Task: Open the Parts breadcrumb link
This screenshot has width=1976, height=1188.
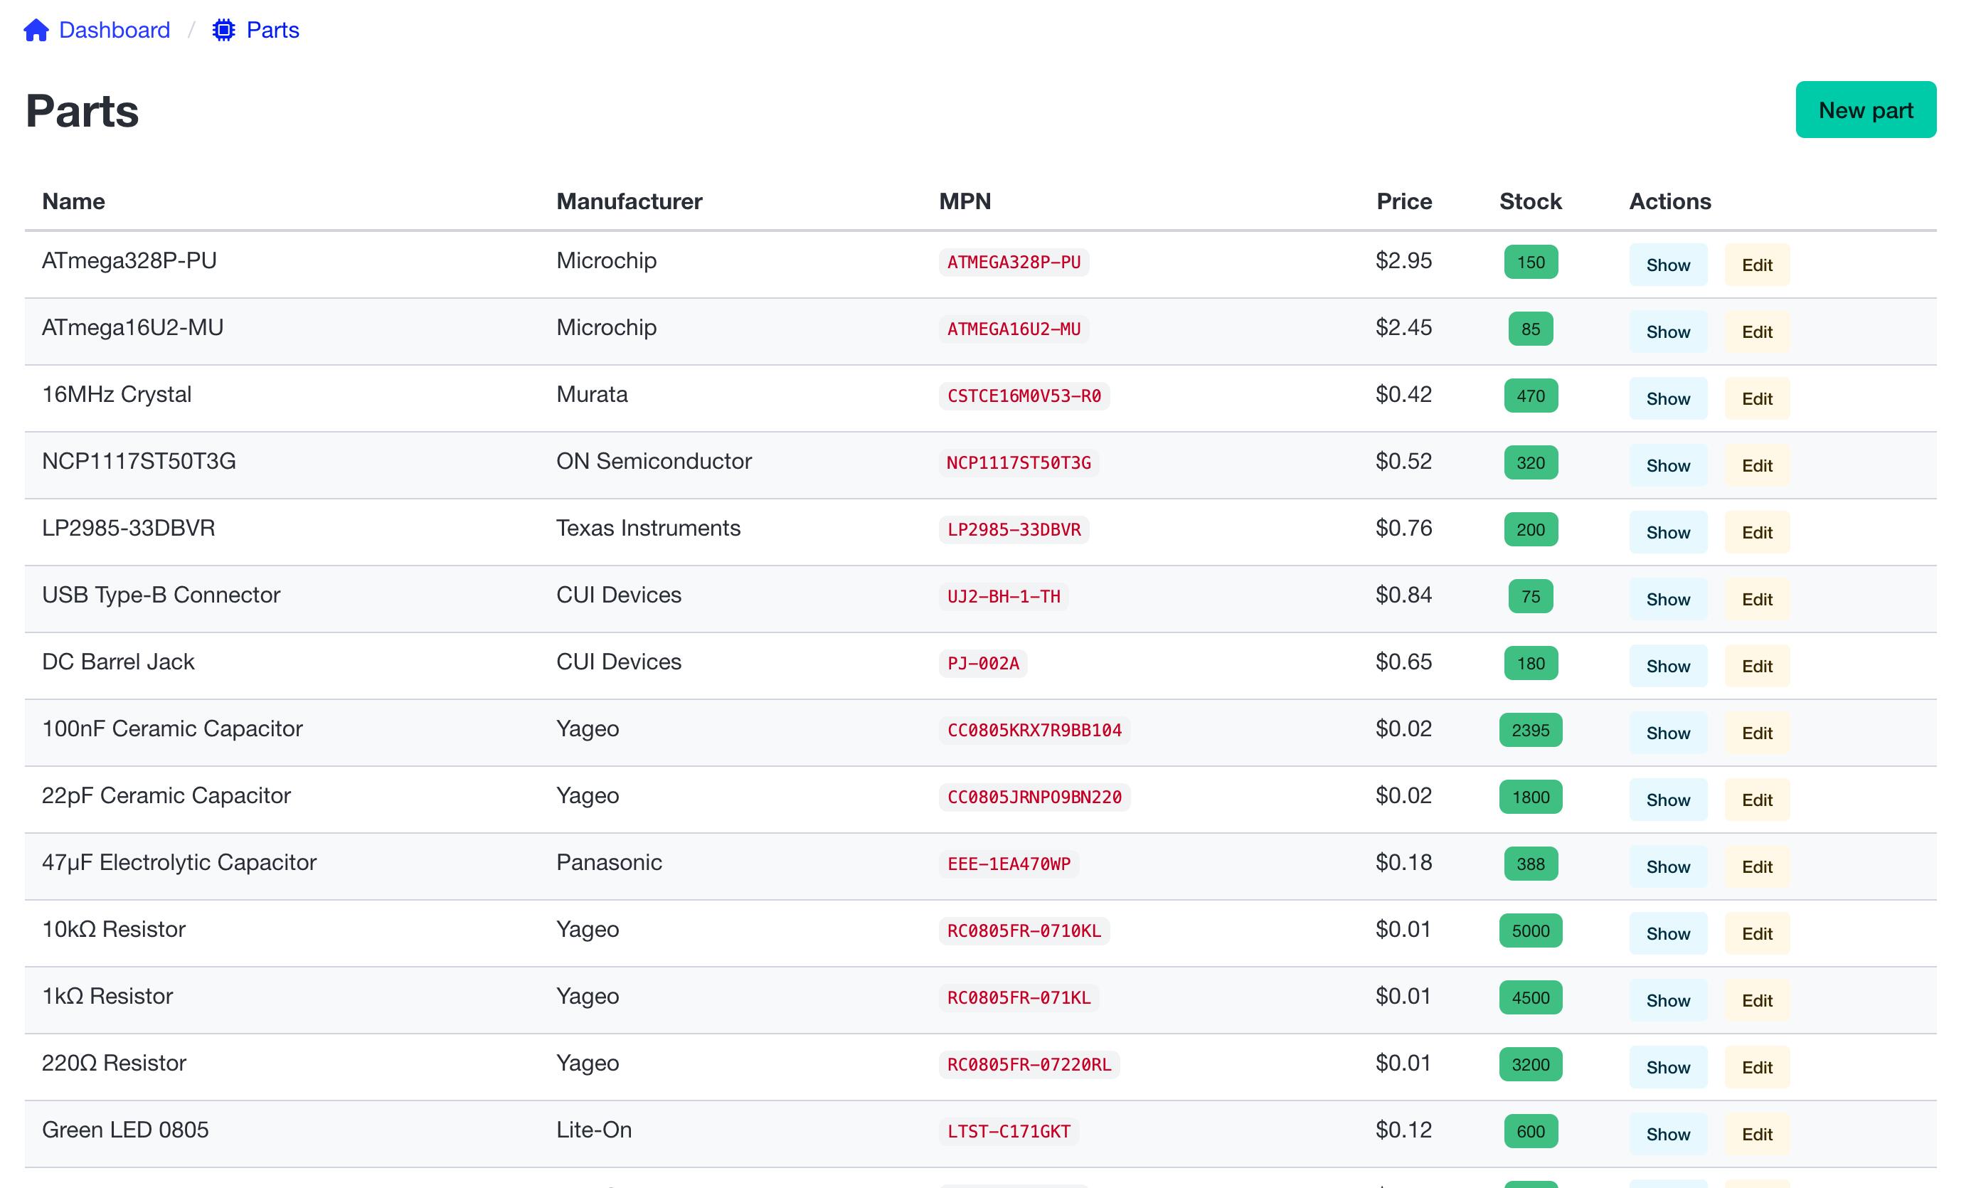Action: point(272,31)
